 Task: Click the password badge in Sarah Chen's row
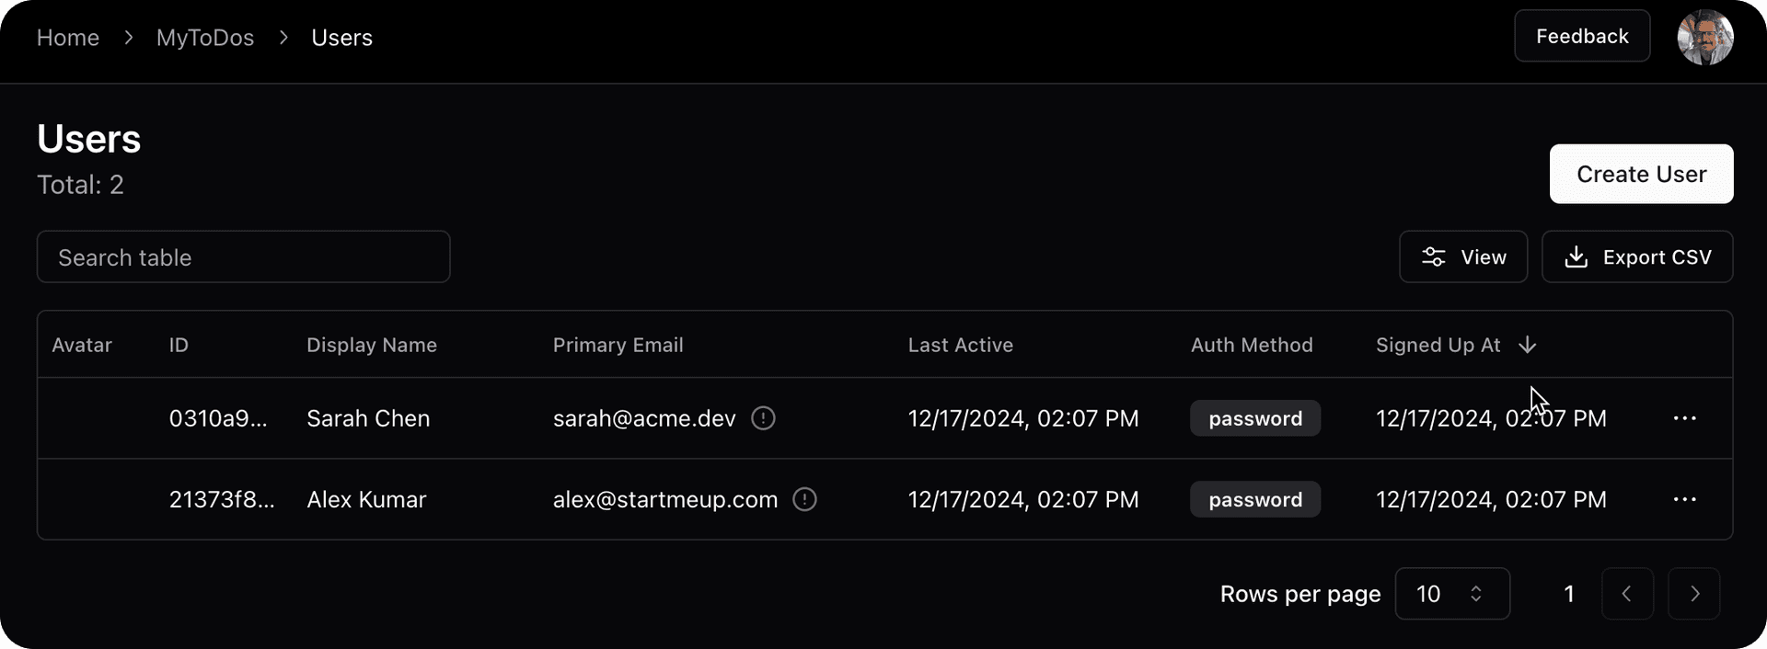click(1254, 418)
